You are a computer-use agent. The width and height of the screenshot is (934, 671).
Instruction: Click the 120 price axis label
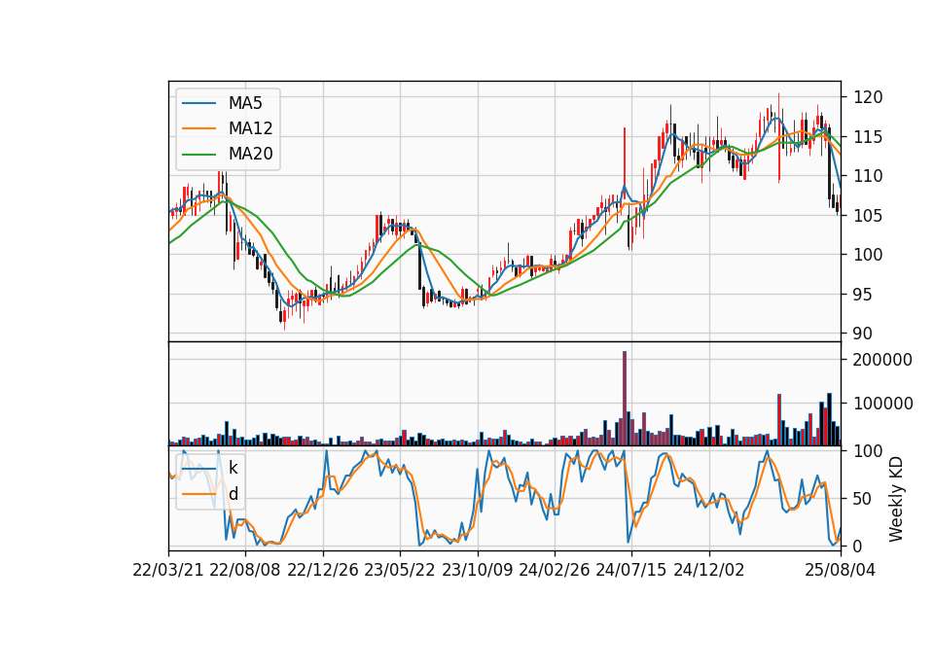867,97
